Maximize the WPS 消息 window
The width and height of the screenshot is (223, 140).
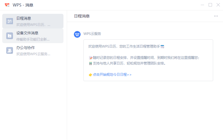pyautogui.click(x=210, y=5)
